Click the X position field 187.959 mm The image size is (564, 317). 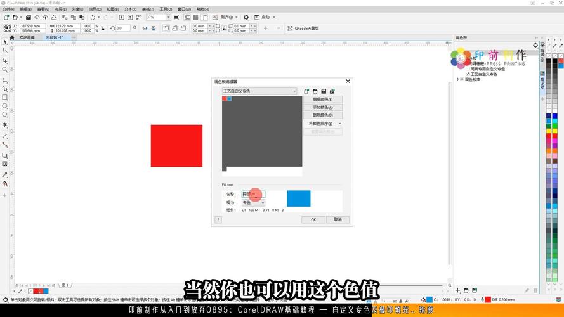coord(33,26)
